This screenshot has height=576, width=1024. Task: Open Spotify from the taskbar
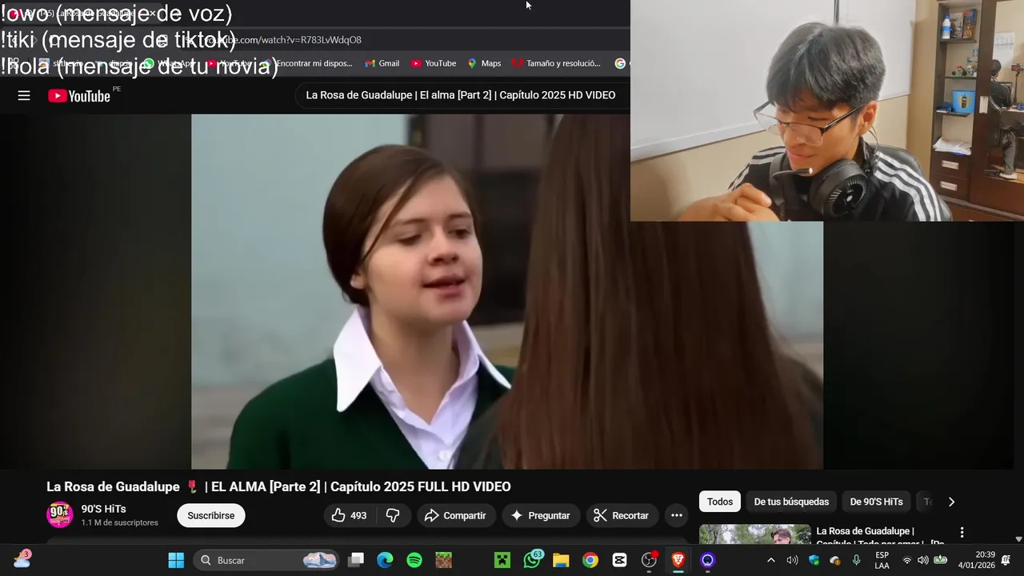(414, 560)
